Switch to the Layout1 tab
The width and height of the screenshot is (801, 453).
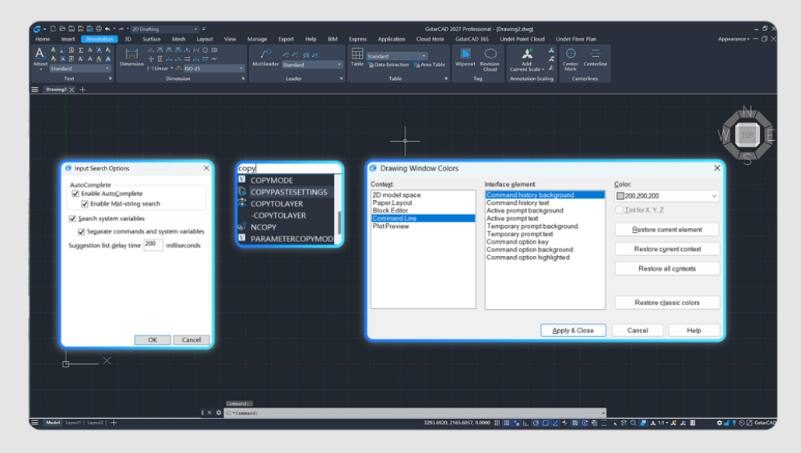point(73,423)
